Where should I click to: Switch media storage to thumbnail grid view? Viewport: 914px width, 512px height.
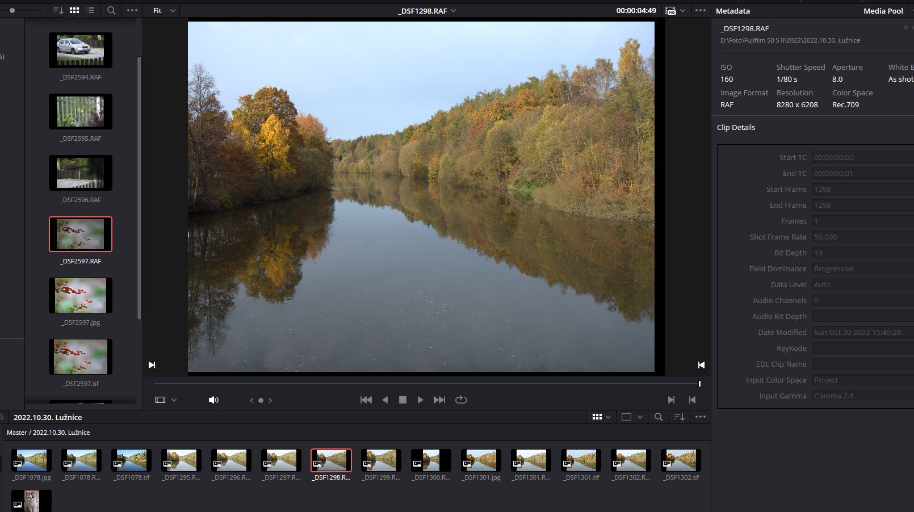pyautogui.click(x=74, y=10)
